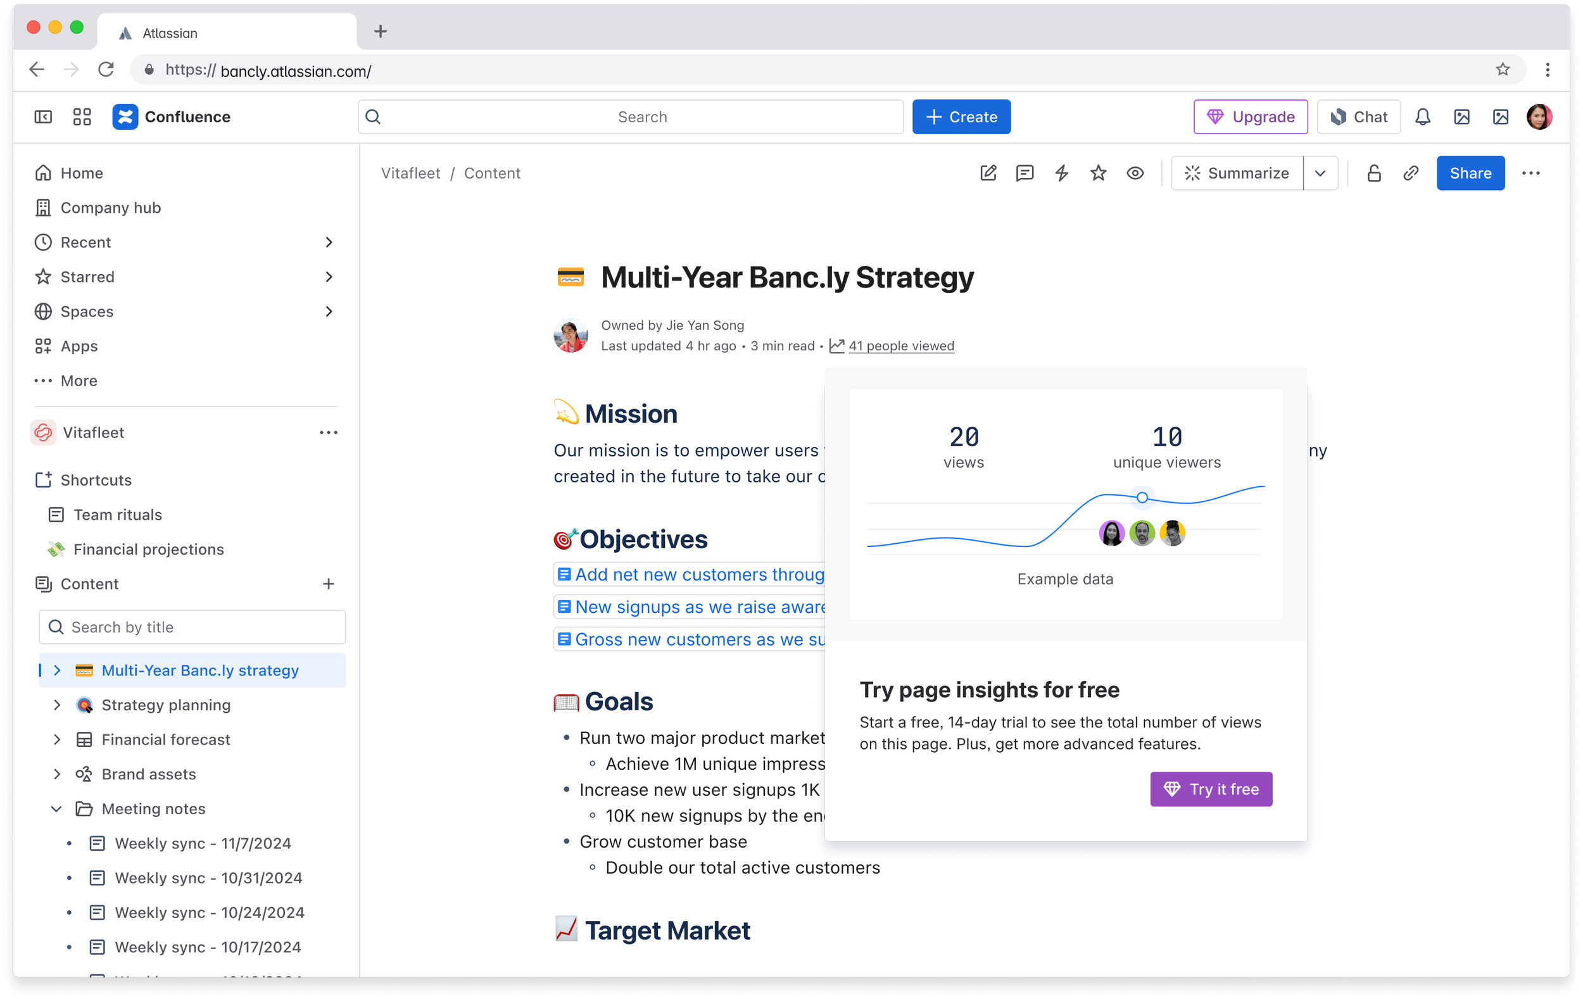This screenshot has height=999, width=1583.
Task: Open the Summarize dropdown arrow
Action: [x=1320, y=173]
